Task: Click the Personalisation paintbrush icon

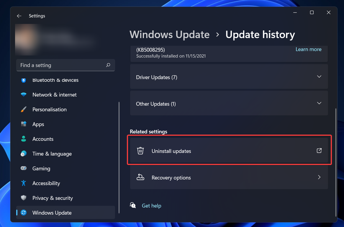Action: pyautogui.click(x=24, y=109)
